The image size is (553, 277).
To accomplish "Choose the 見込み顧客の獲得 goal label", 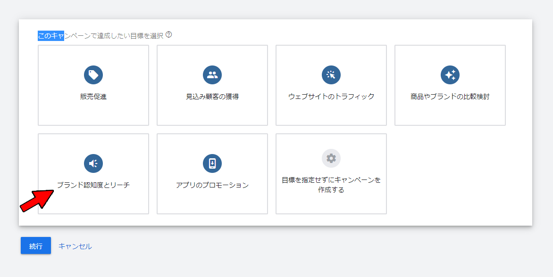I will tap(212, 97).
